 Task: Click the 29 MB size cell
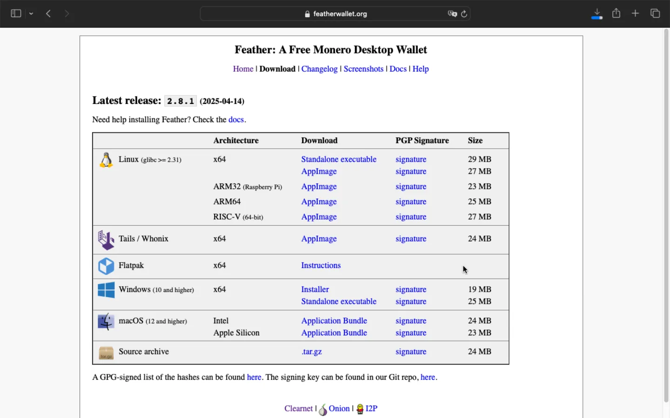tap(480, 159)
